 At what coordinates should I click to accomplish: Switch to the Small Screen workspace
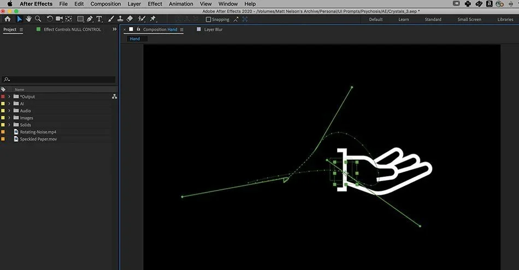coord(469,20)
